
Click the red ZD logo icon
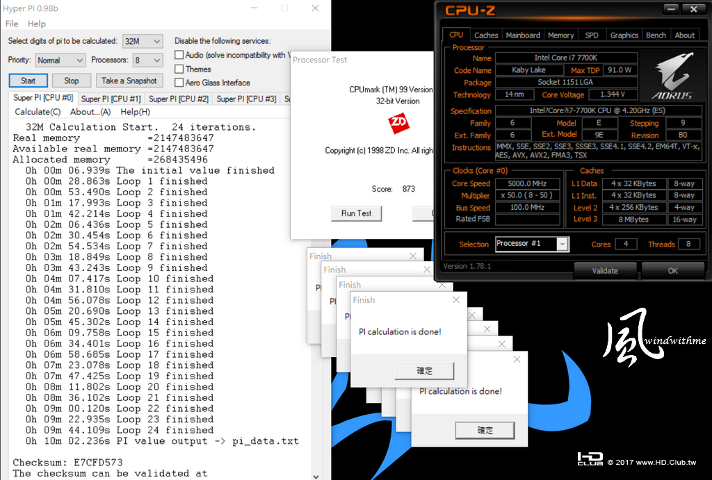[x=398, y=123]
